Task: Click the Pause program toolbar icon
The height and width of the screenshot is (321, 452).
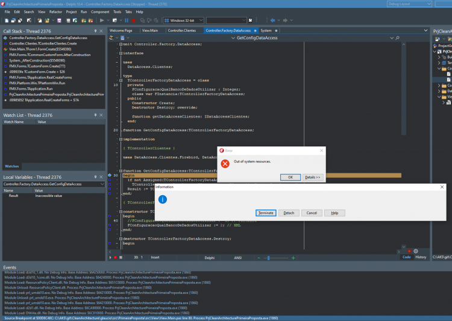Action: pyautogui.click(x=127, y=20)
